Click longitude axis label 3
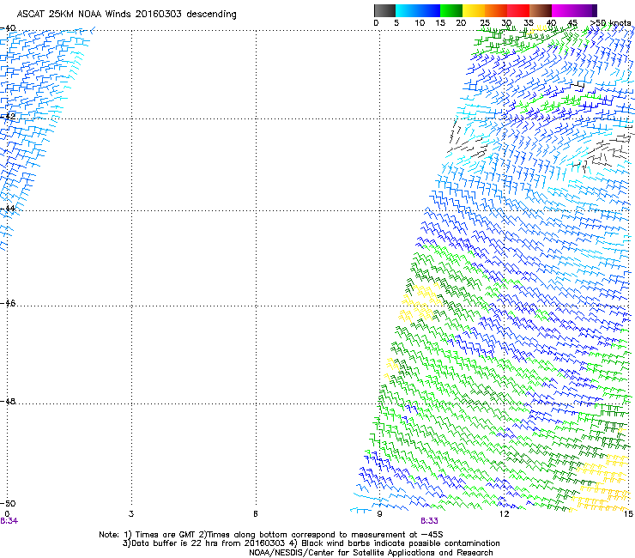This screenshot has height=558, width=635. (131, 513)
